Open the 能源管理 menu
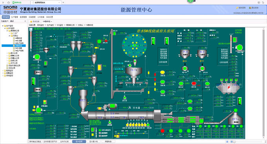This screenshot has height=144, width=267. pyautogui.click(x=23, y=17)
